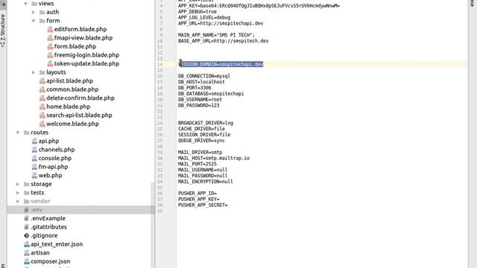Viewport: 477px width, 268px height.
Task: Click home.blade.php file icon
Action: (x=42, y=106)
